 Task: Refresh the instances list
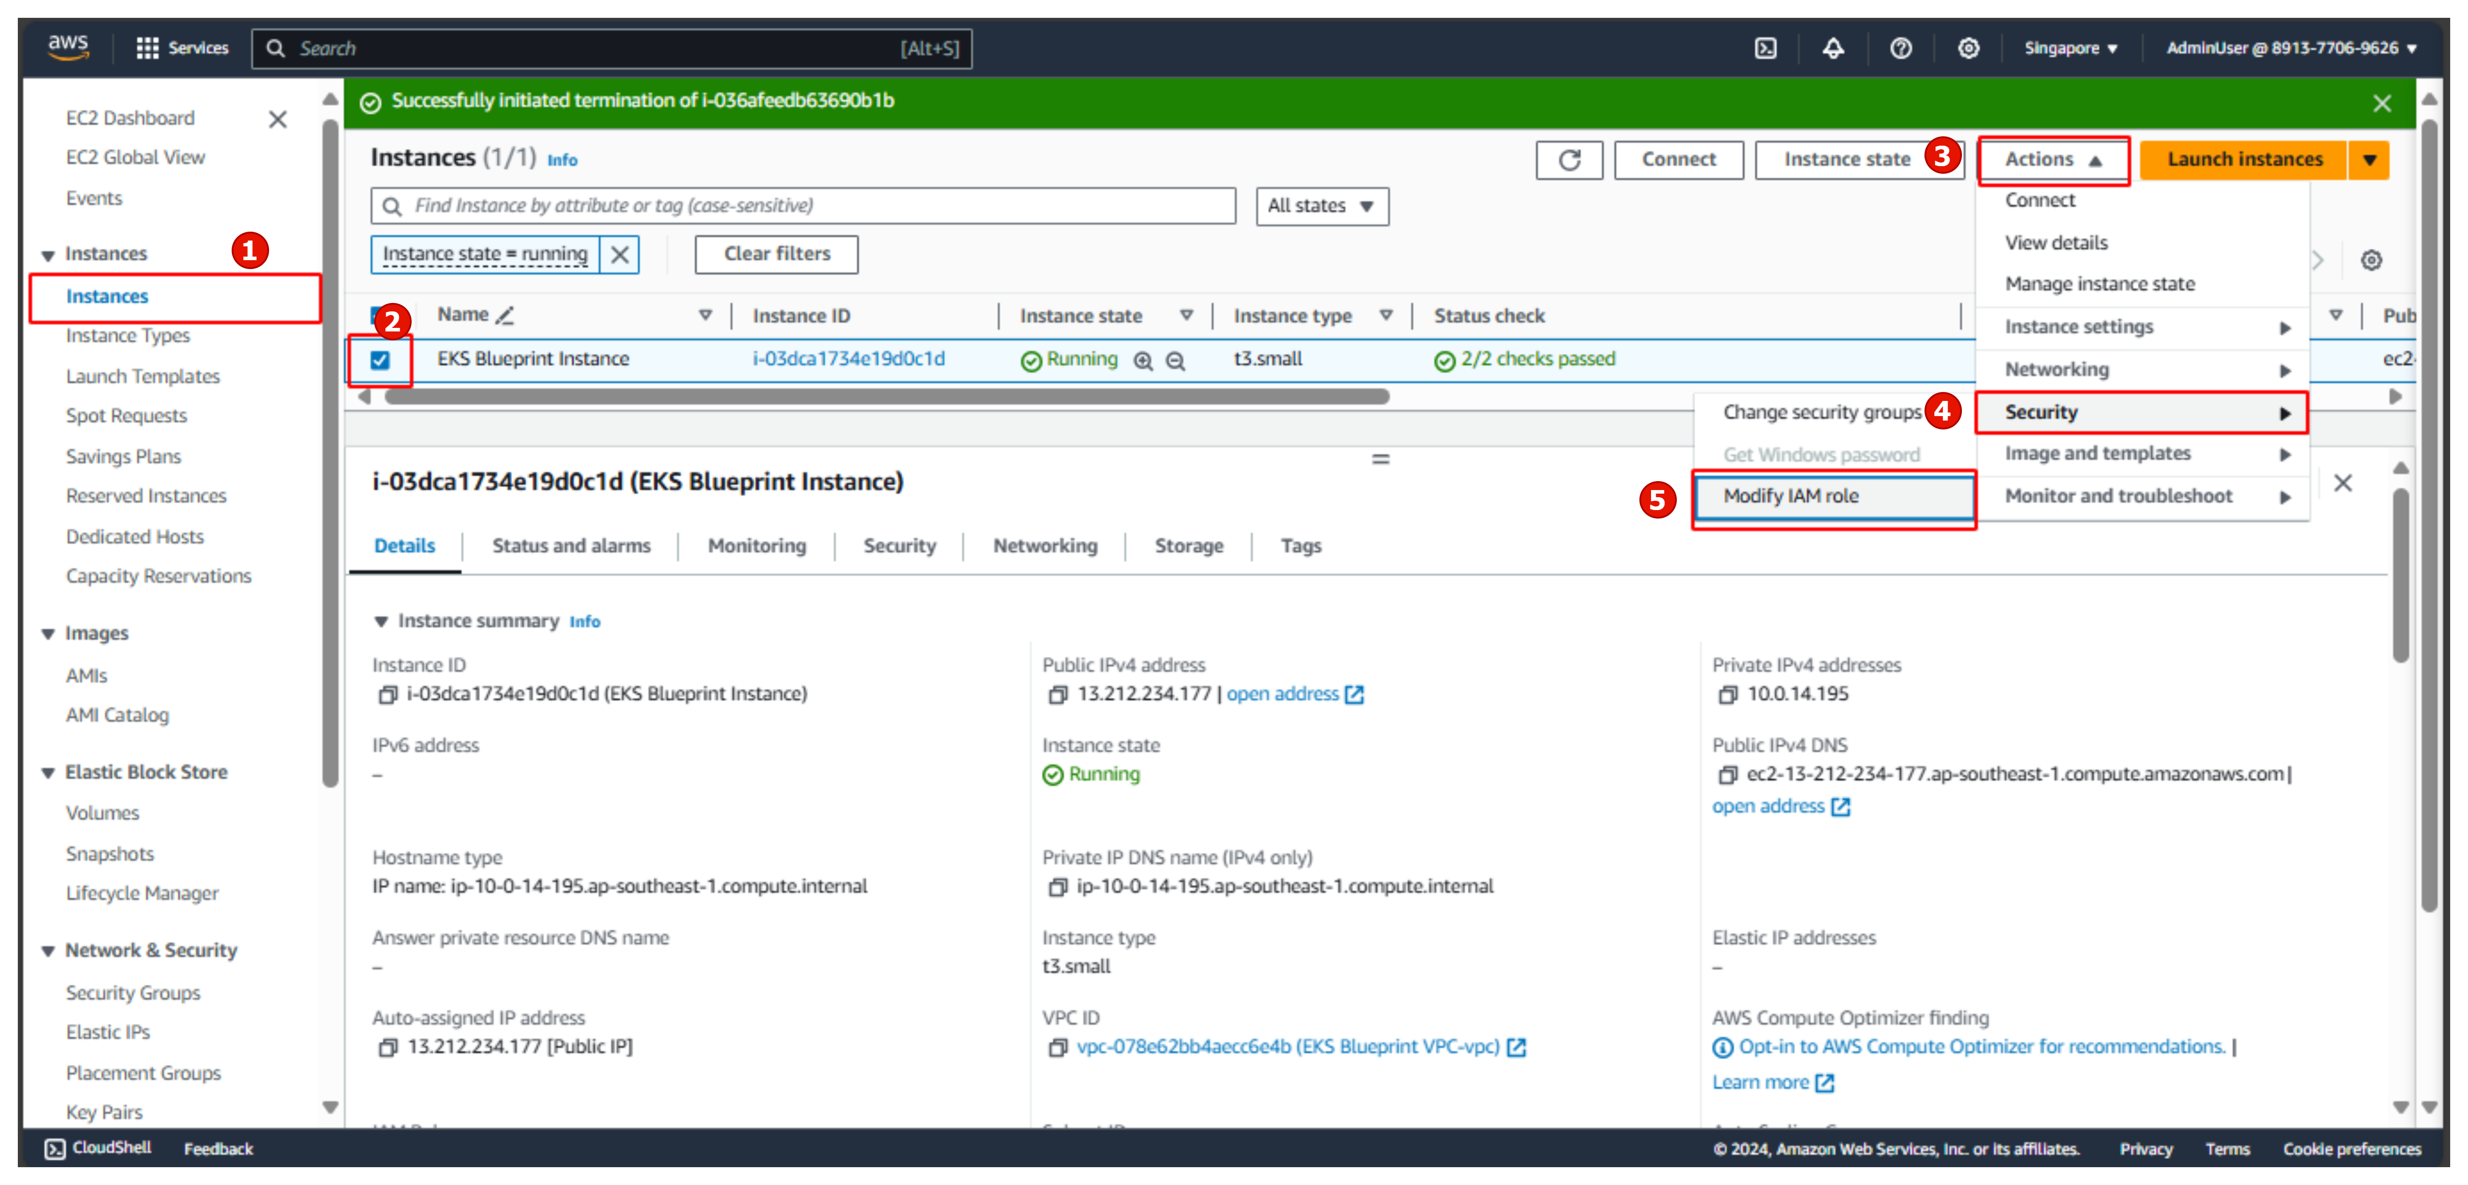point(1569,159)
